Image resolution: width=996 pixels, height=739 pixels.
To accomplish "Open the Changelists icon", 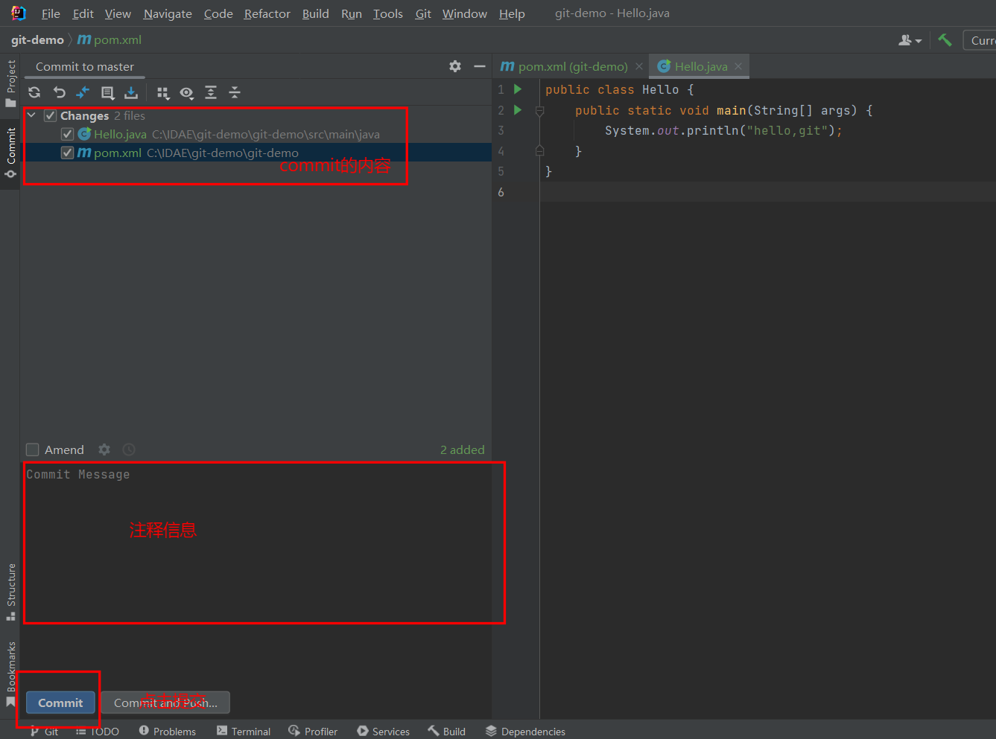I will pos(108,92).
